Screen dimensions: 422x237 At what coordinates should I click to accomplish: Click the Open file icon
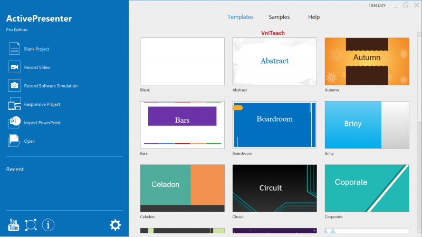14,141
